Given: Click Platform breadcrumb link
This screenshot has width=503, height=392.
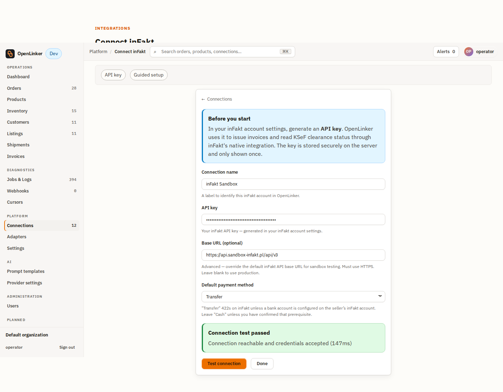Looking at the screenshot, I should point(98,51).
